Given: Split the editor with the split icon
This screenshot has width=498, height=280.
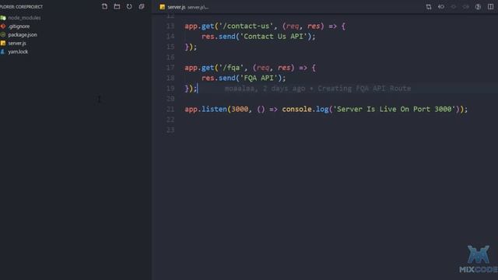Looking at the screenshot, I should click(490, 7).
